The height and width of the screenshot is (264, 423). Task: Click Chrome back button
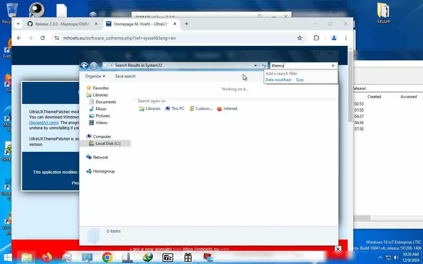click(x=19, y=38)
